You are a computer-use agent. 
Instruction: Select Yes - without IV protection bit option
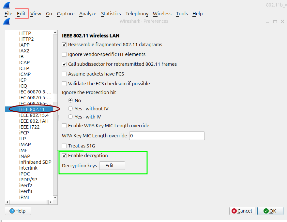pos(70,109)
